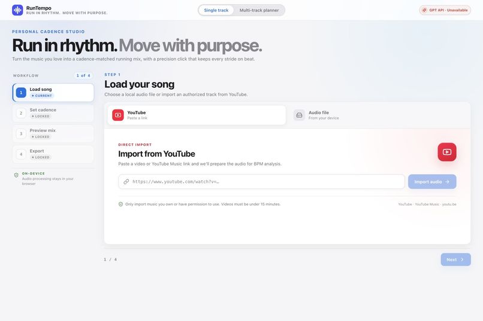Click the Next button
The image size is (483, 321).
click(455, 259)
